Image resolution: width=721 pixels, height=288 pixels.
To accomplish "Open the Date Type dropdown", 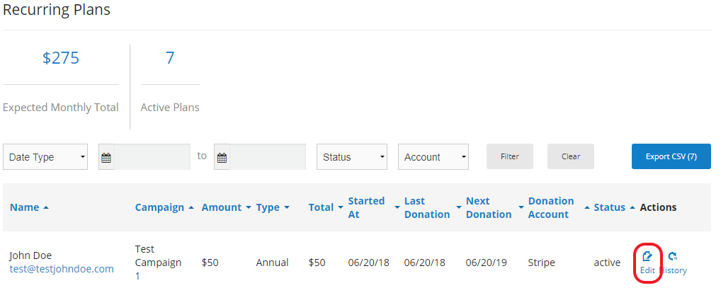I will click(45, 157).
